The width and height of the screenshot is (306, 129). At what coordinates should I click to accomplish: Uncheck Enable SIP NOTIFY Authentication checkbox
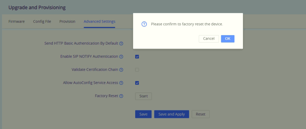click(x=137, y=57)
